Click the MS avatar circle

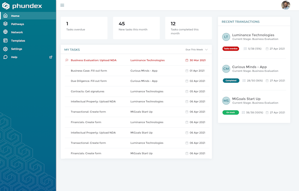coord(226,101)
